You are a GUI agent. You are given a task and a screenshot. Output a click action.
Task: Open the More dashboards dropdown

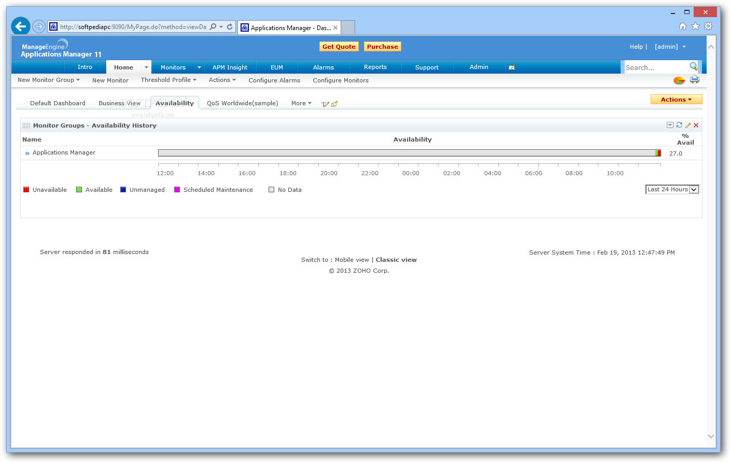pyautogui.click(x=301, y=103)
